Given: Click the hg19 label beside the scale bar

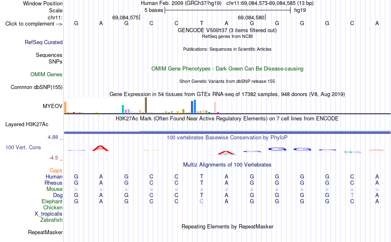Looking at the screenshot, I should 300,10.
